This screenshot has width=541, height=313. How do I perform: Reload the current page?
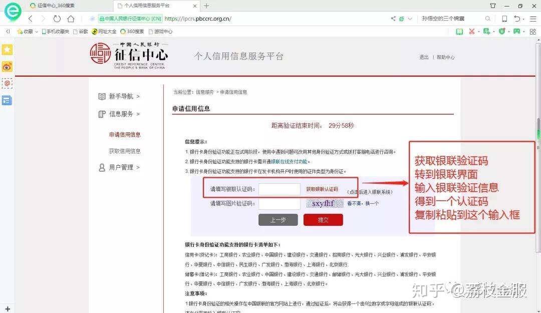[x=57, y=19]
